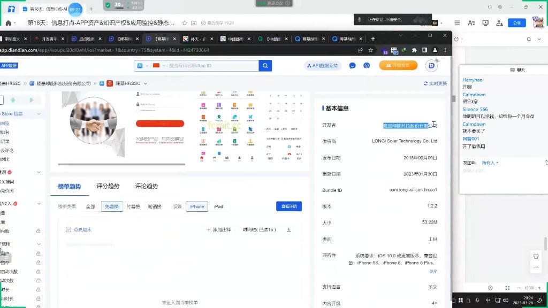Switch to 评论趋势 tab
548x308 pixels.
pyautogui.click(x=147, y=186)
